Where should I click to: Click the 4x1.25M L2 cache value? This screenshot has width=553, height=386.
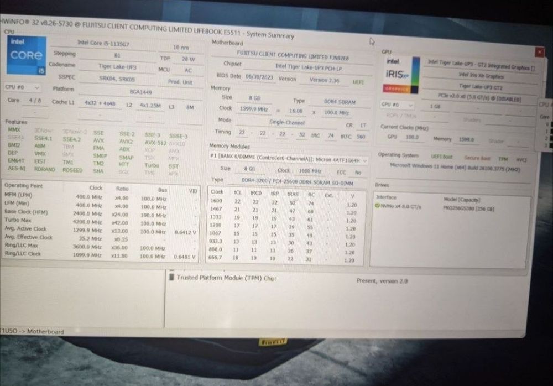150,105
